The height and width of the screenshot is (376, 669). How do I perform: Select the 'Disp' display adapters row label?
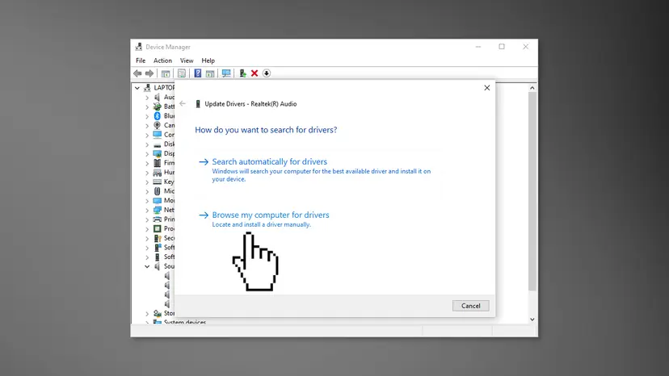coord(169,153)
